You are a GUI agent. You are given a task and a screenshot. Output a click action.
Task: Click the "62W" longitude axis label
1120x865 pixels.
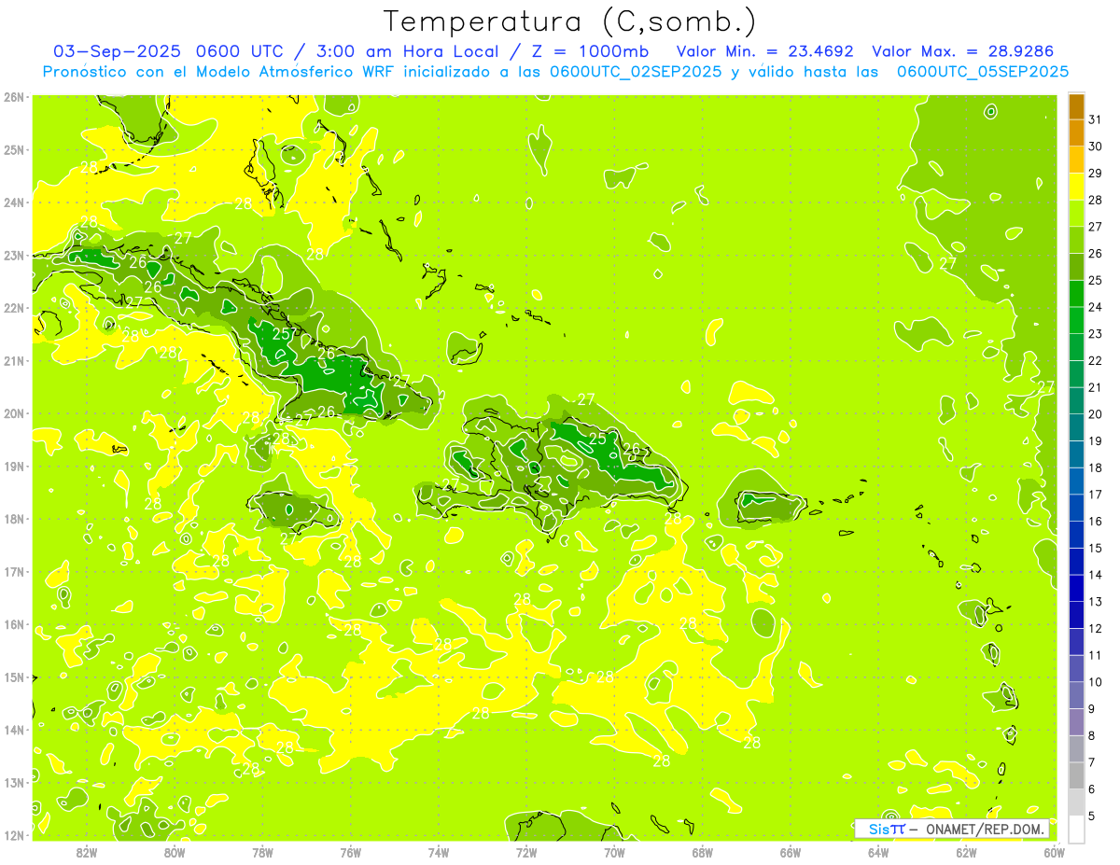coord(967,852)
